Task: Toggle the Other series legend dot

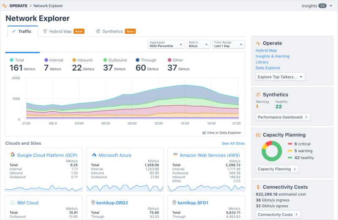Action: click(x=169, y=60)
